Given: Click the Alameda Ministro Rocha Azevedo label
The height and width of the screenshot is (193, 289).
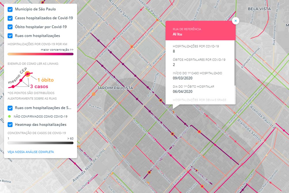Looking at the screenshot, I should coord(116,40).
